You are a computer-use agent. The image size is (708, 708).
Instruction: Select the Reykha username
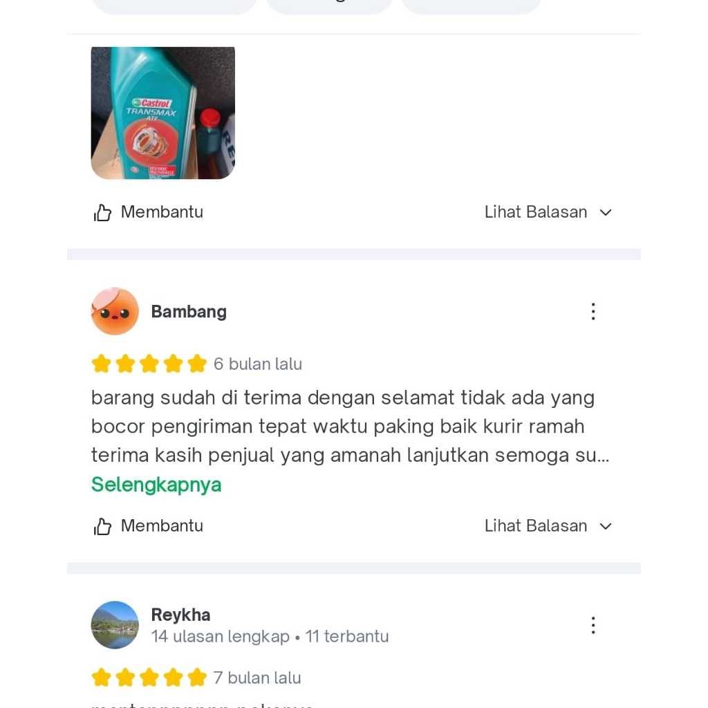[180, 615]
